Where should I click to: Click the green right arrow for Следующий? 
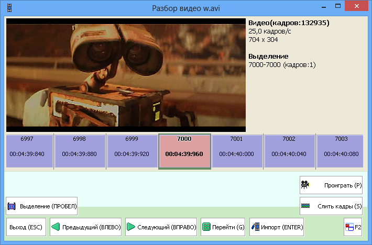click(x=130, y=227)
